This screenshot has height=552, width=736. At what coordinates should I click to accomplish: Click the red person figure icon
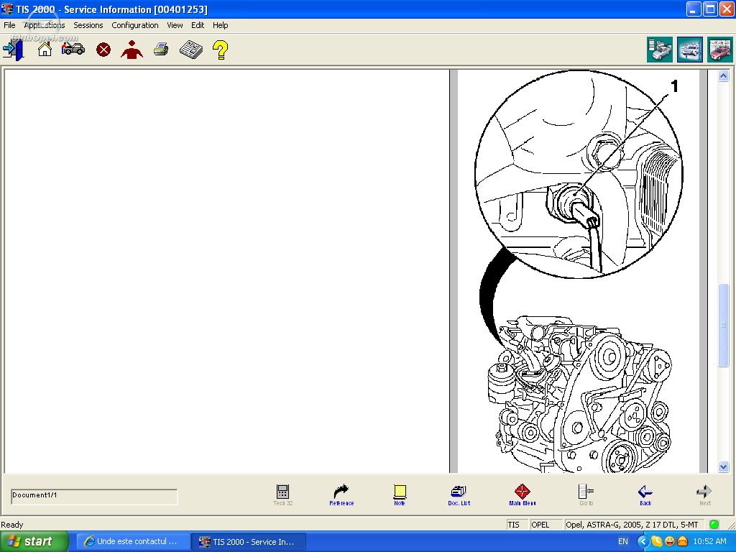[x=132, y=50]
